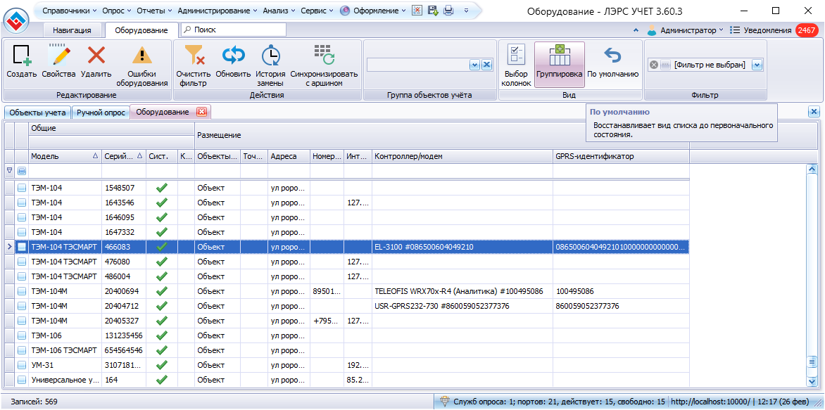
Task: Collapse the ribbon with the small up arrow
Action: 636,30
